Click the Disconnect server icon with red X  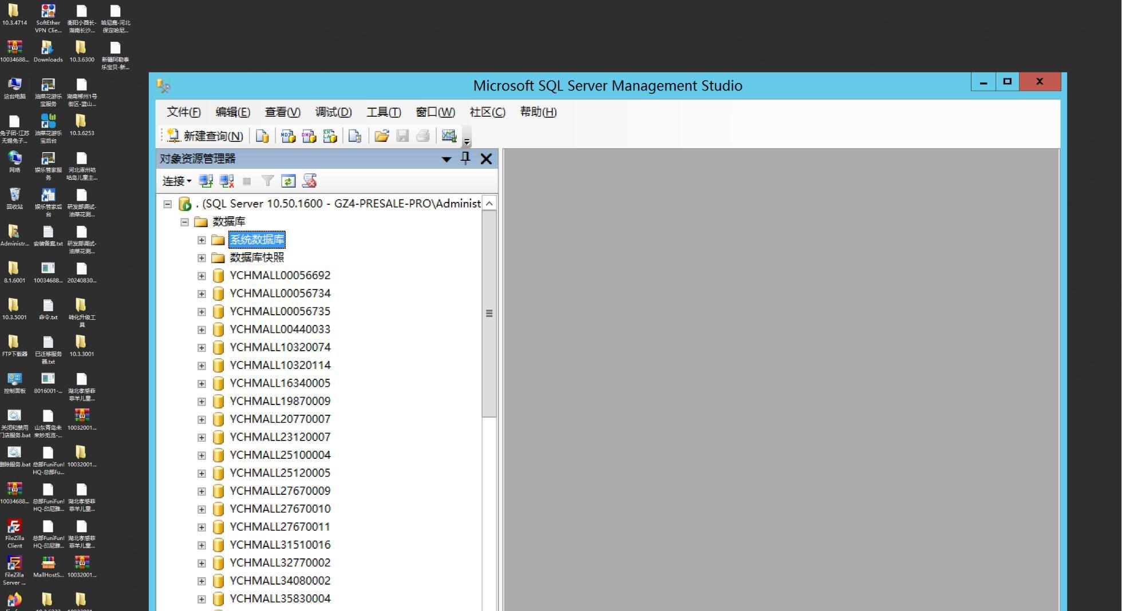(227, 181)
